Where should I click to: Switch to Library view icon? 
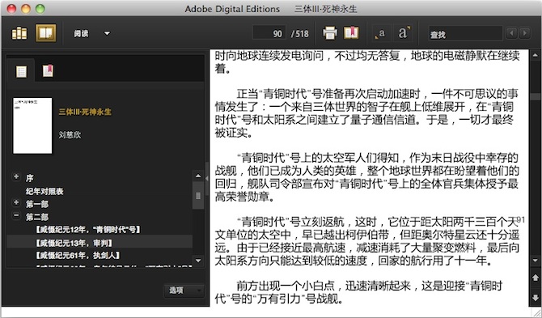coord(19,33)
